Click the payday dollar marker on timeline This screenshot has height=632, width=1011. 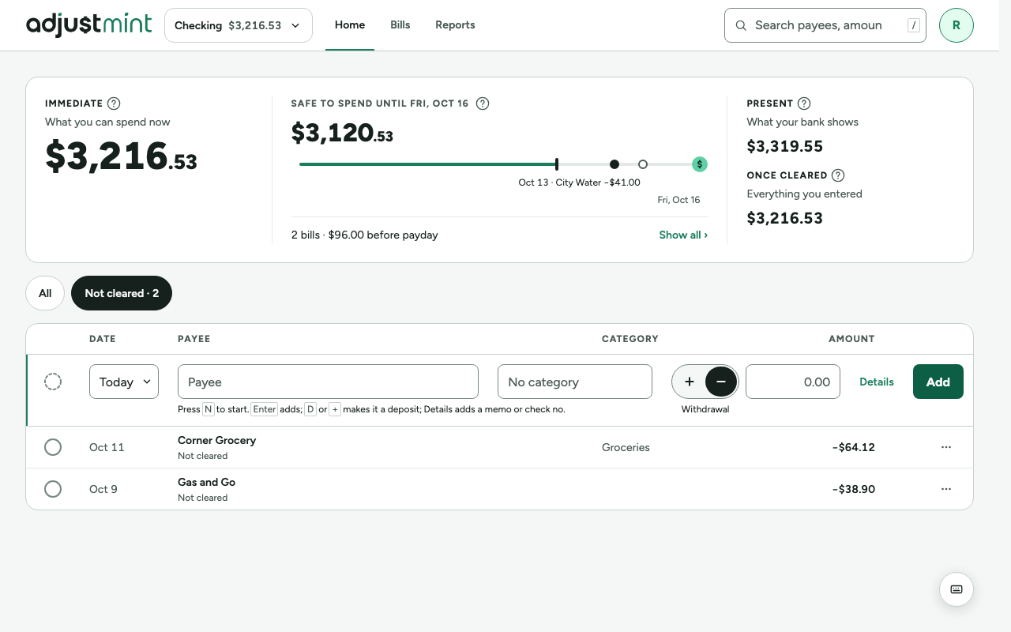[x=700, y=164]
